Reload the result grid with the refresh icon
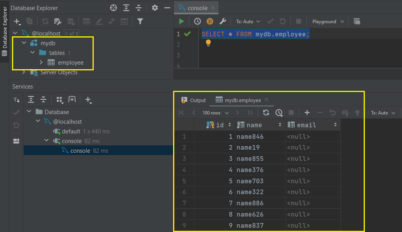Viewport: 402px width, 232px height. (x=266, y=113)
